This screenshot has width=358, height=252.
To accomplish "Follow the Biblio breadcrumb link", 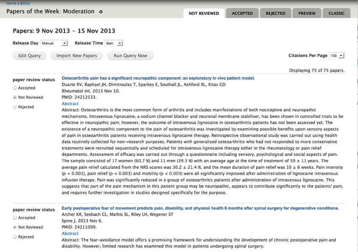I will 25,3.
